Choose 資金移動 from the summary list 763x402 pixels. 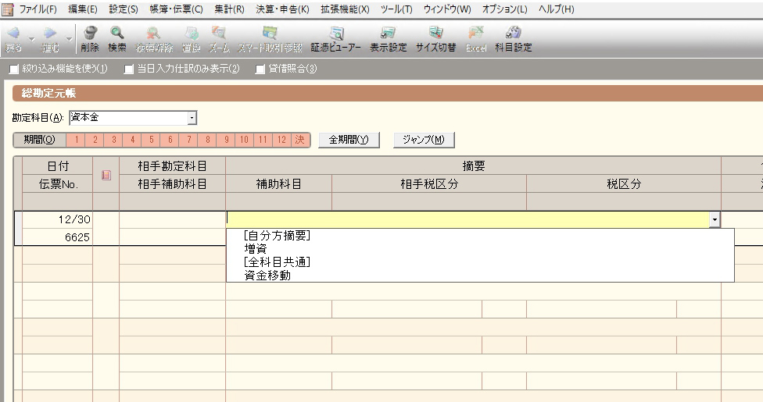480,276
